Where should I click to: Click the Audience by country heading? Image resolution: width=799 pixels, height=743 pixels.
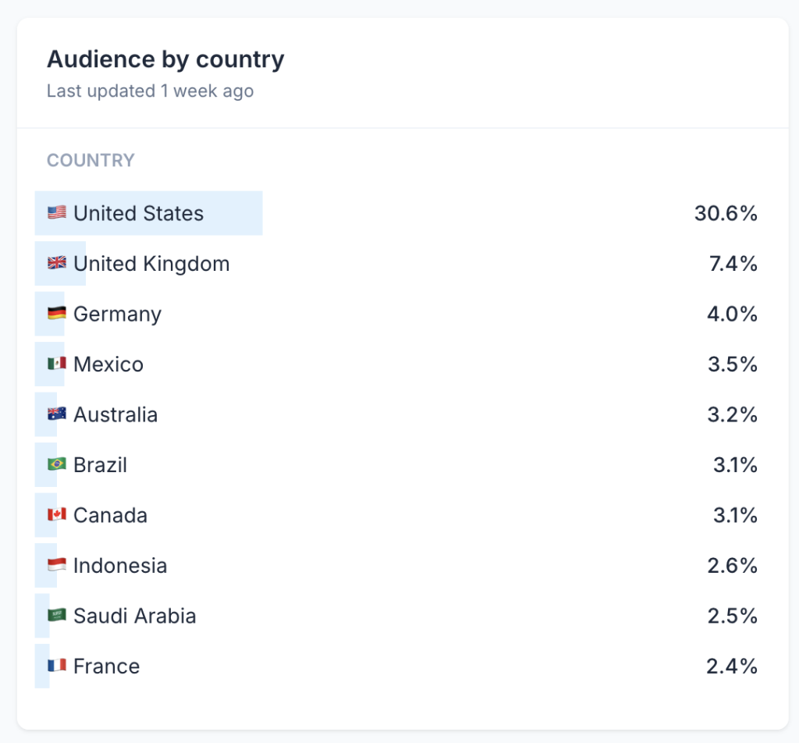pos(165,59)
